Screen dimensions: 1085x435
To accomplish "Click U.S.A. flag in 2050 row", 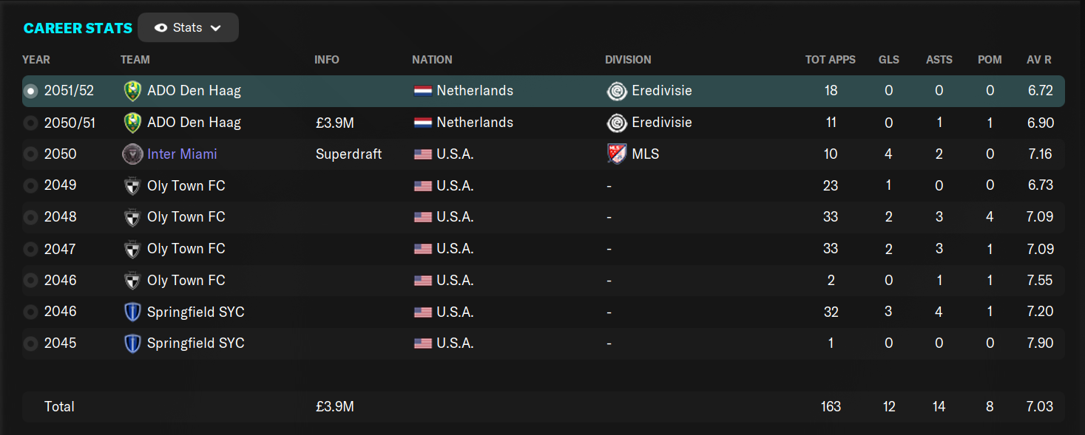I will tap(422, 154).
